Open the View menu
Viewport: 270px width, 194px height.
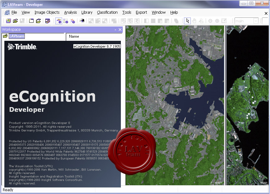pos(26,12)
